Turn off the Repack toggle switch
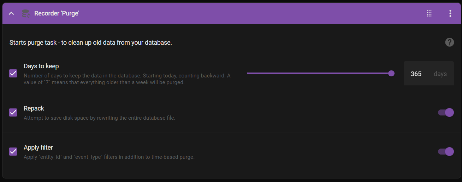Screen dimensions: 462x182 (446, 112)
